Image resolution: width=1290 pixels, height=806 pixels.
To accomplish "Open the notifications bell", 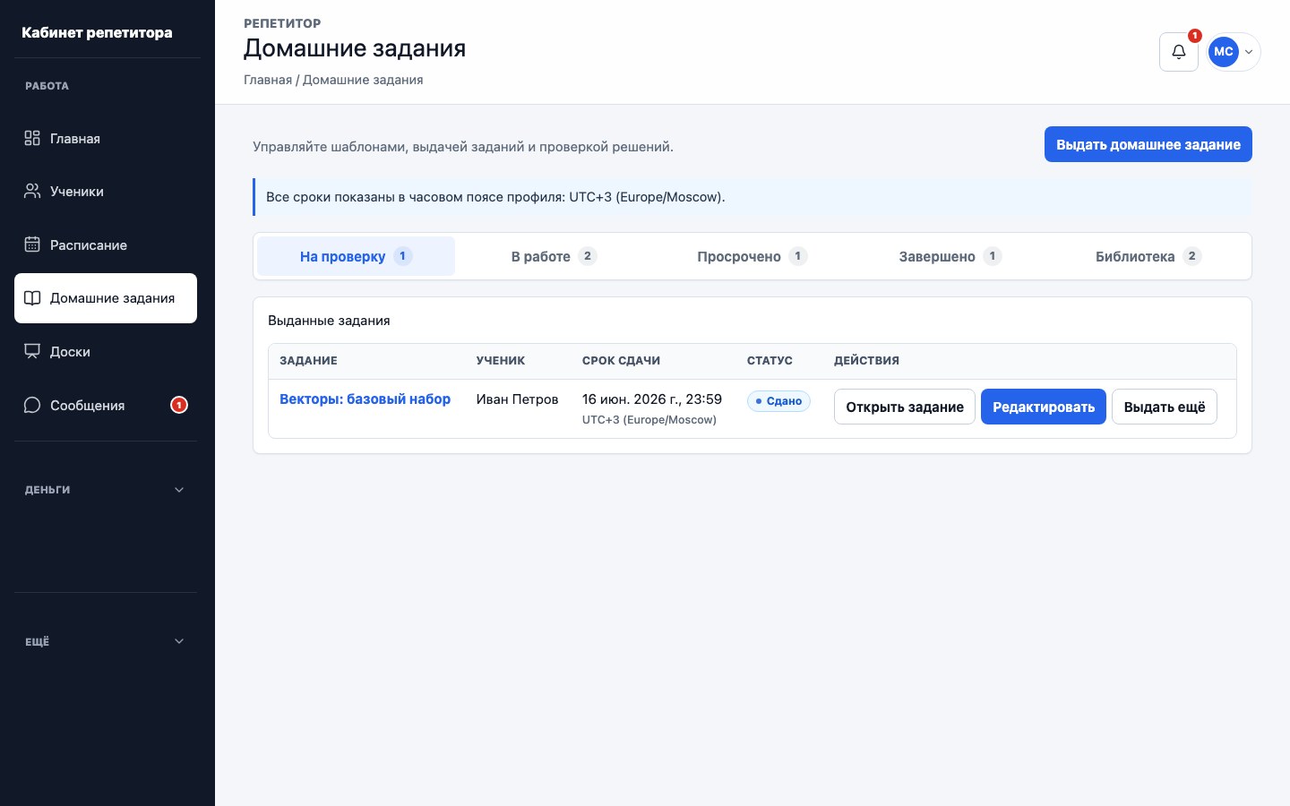I will tap(1179, 52).
